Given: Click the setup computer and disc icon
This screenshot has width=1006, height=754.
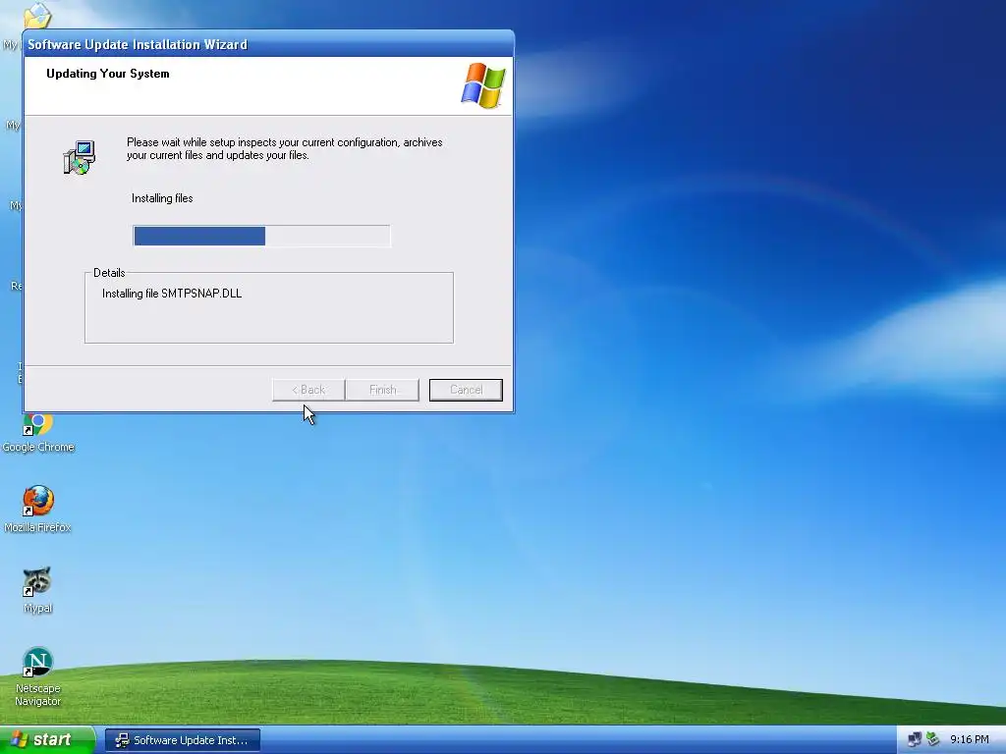Looking at the screenshot, I should (x=80, y=158).
